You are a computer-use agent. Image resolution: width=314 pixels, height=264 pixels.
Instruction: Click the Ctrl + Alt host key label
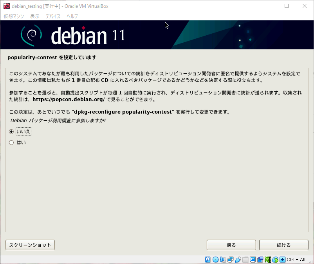[296, 260]
